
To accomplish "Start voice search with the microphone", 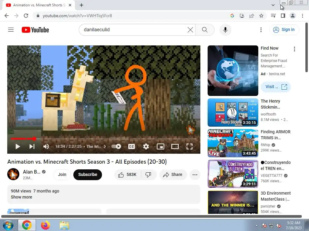I will (x=225, y=30).
